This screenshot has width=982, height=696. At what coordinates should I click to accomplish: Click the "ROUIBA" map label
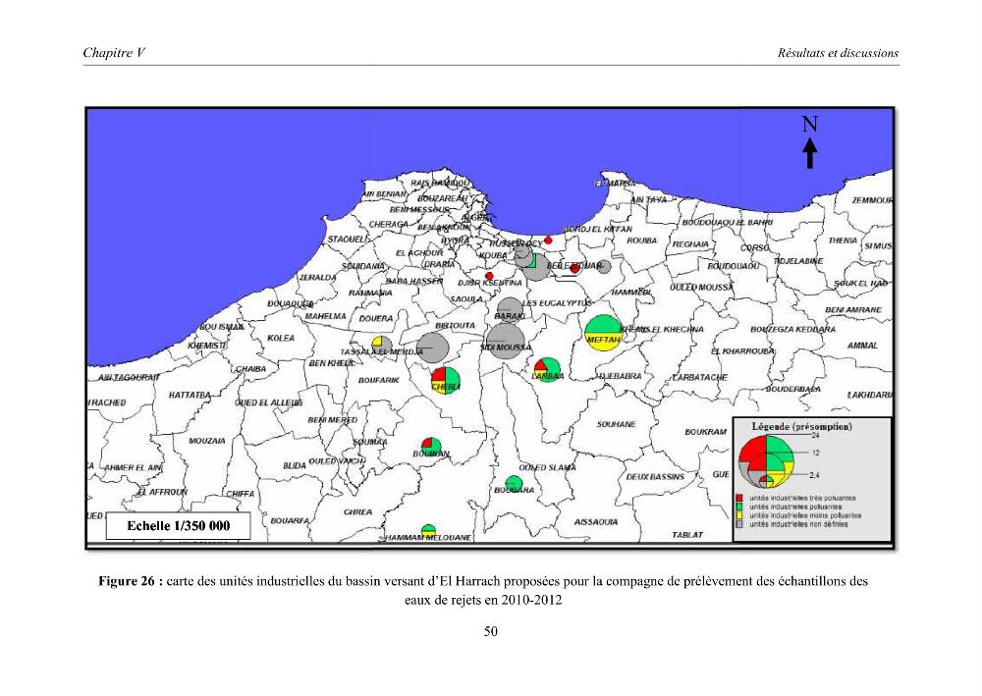click(642, 241)
